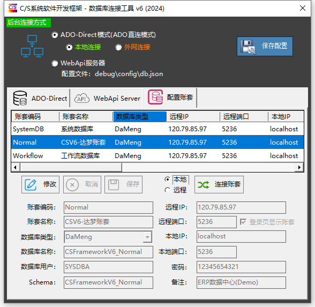Click 修改 button
This screenshot has width=315, height=307.
tap(40, 185)
